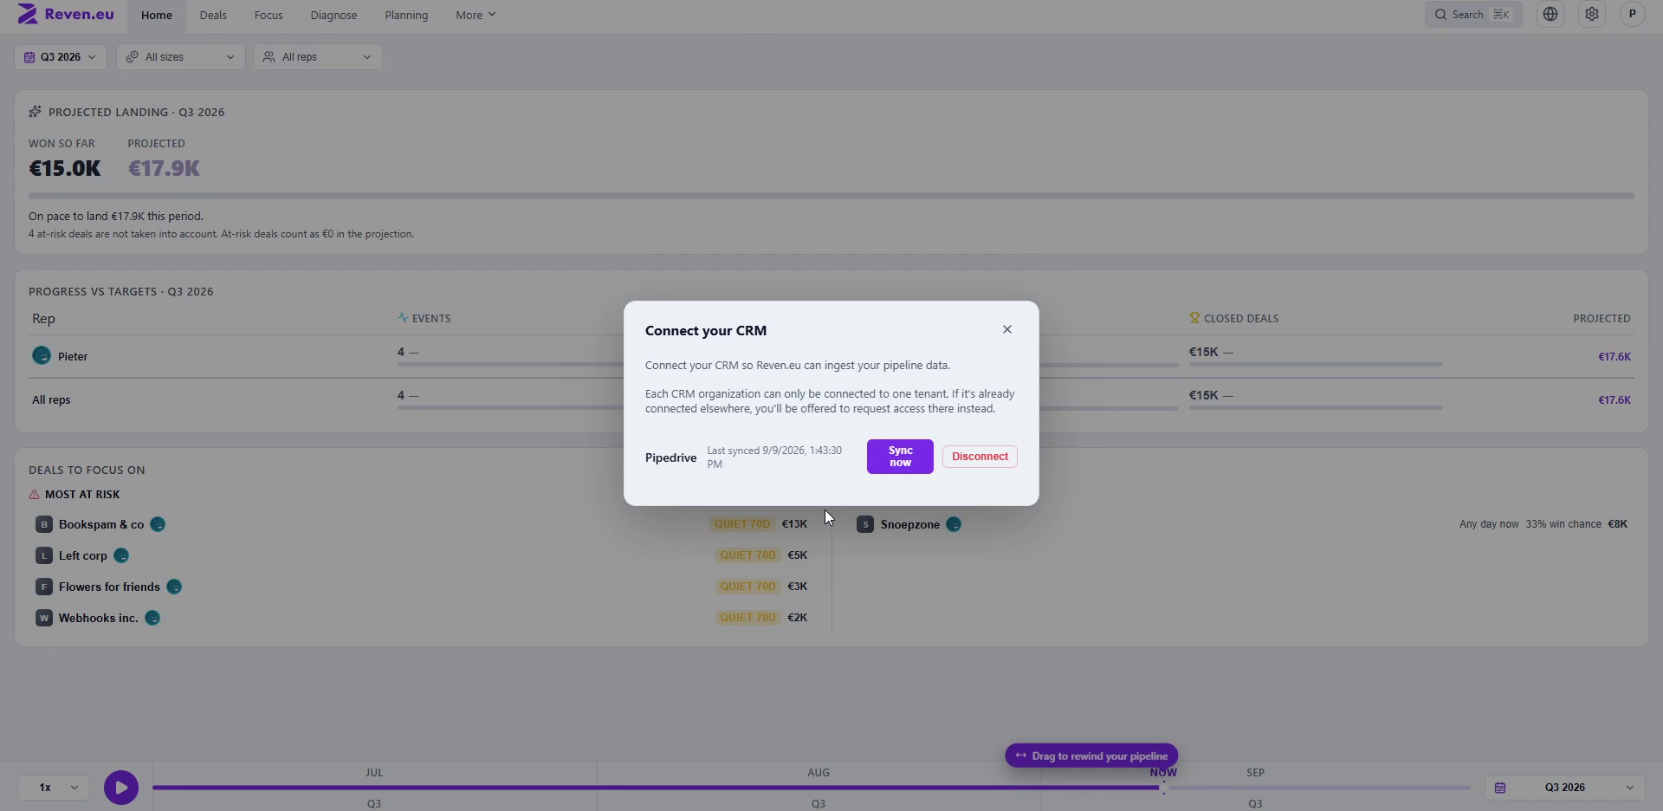
Task: Click the owner avatar beside Flowers for friends
Action: (x=174, y=587)
